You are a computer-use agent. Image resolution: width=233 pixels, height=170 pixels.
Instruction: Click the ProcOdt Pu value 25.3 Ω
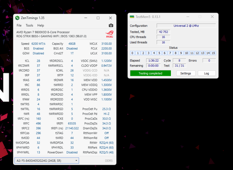tap(107, 109)
